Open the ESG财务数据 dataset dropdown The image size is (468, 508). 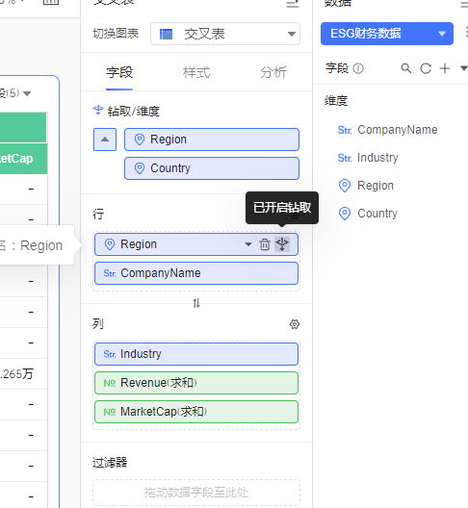pyautogui.click(x=387, y=34)
